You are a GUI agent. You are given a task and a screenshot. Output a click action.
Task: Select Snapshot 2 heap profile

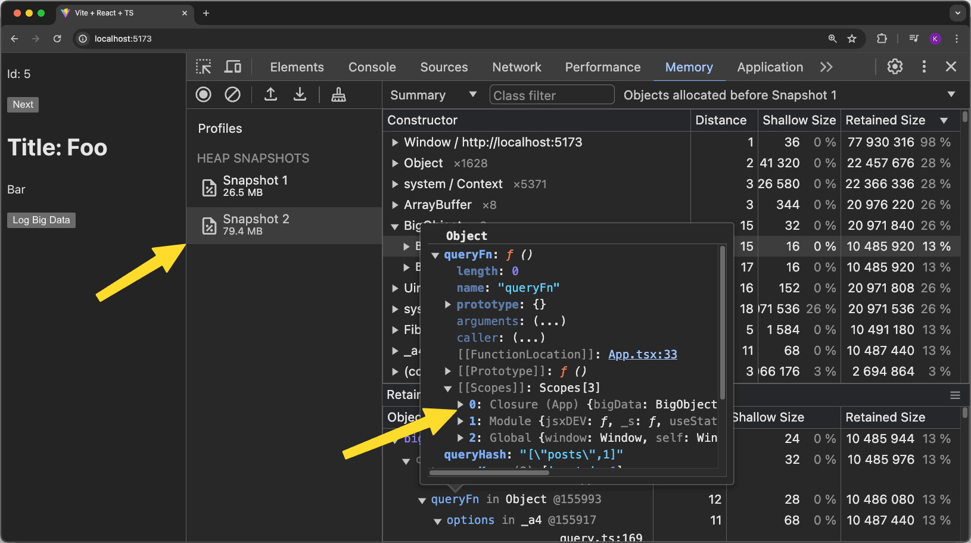tap(284, 225)
